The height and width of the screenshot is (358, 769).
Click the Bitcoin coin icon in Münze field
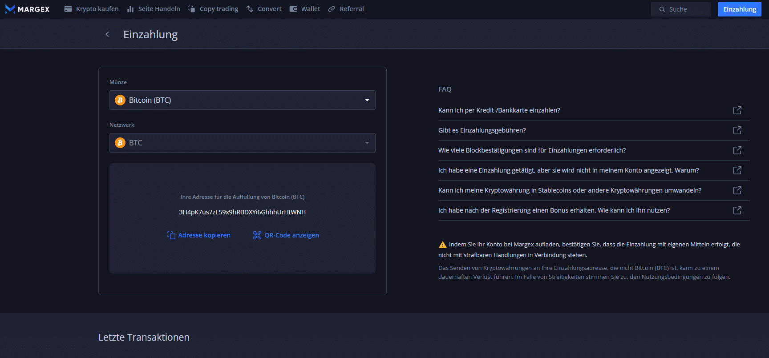click(120, 100)
